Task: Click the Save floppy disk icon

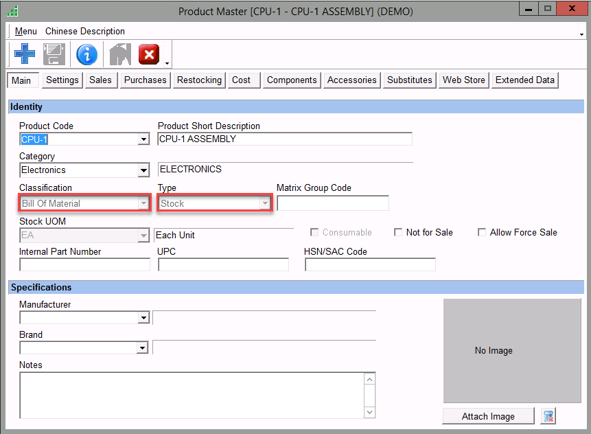Action: (54, 54)
